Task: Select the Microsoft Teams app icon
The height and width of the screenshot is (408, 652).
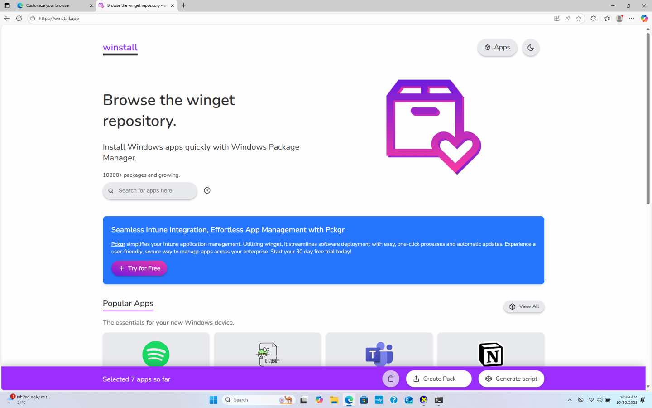Action: coord(379,354)
